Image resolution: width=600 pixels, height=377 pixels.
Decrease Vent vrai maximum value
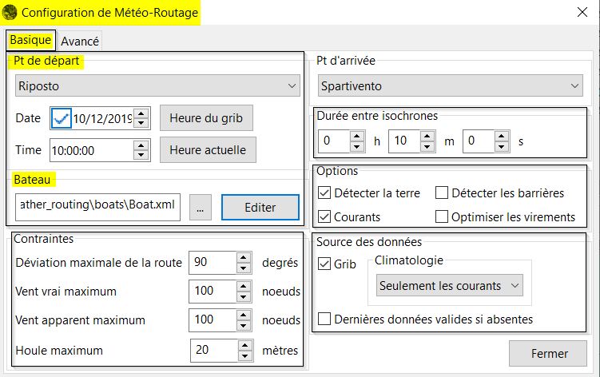coord(244,296)
